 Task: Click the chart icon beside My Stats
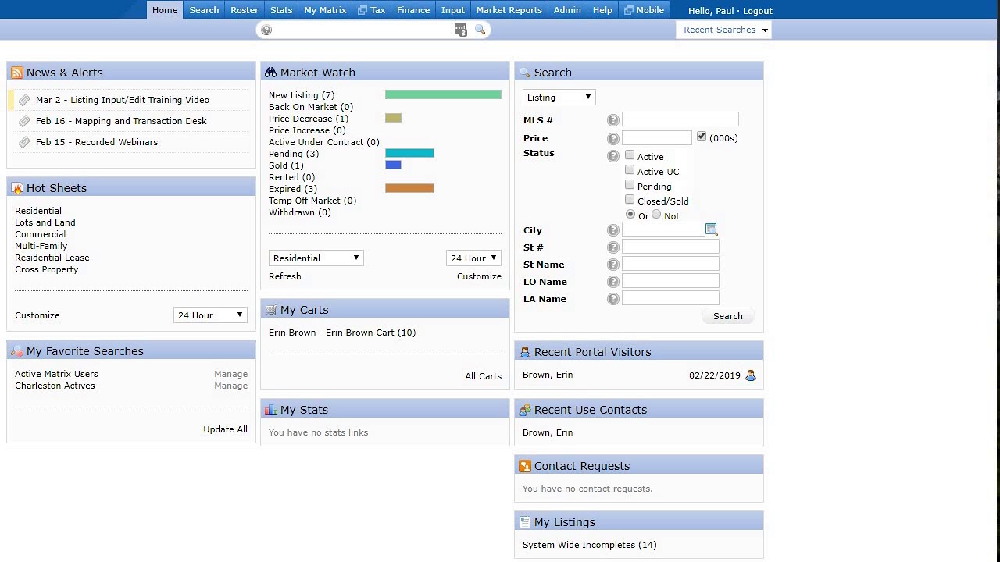[270, 410]
